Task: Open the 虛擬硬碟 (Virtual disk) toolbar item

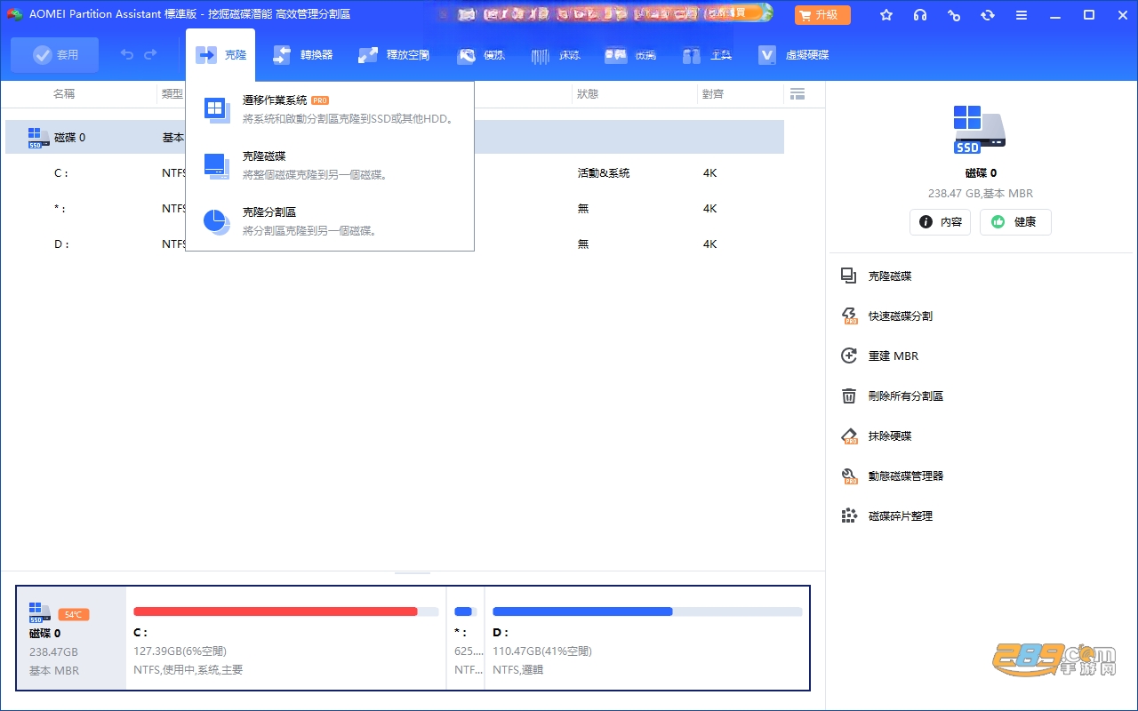Action: [793, 55]
